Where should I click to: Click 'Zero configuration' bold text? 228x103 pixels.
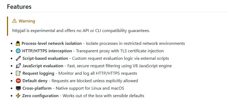pos(40,96)
